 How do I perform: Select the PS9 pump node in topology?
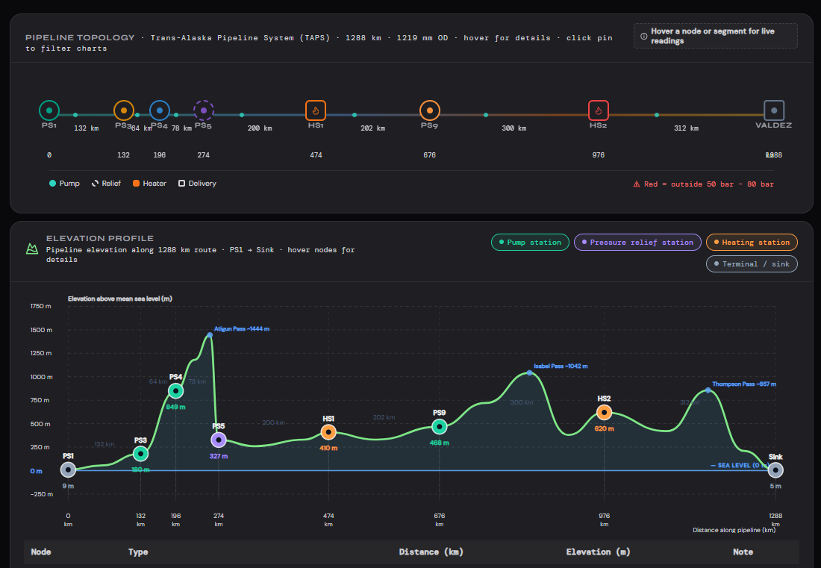(x=429, y=110)
